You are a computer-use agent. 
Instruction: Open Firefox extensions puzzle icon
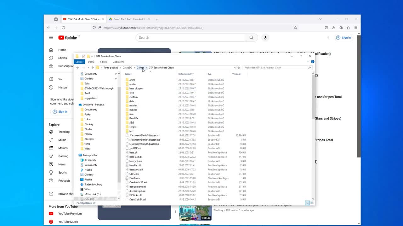click(x=349, y=28)
